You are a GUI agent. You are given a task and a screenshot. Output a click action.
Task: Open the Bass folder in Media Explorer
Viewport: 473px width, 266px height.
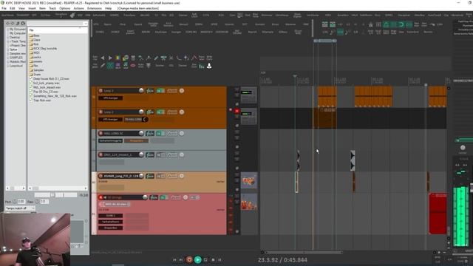36,35
